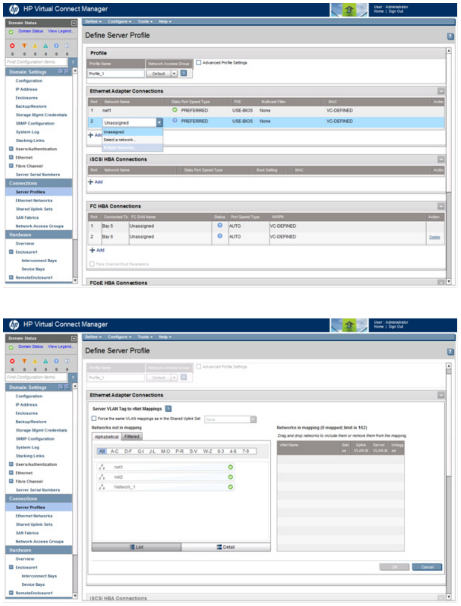
Task: Click the OK button in VLAN mappings
Action: pyautogui.click(x=395, y=567)
